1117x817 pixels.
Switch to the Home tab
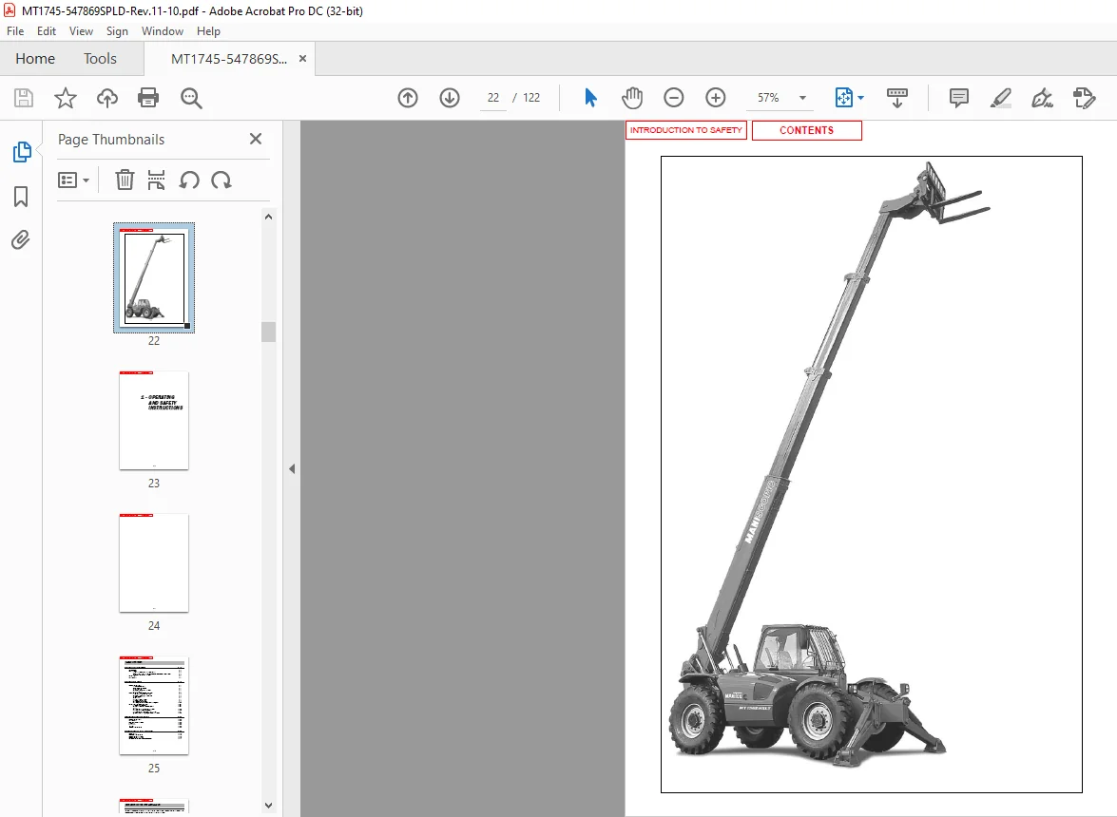[35, 58]
